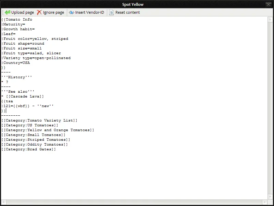The image size is (274, 206).
Task: Click '[[Category:Brad Gates]]' line
Action: 28,149
